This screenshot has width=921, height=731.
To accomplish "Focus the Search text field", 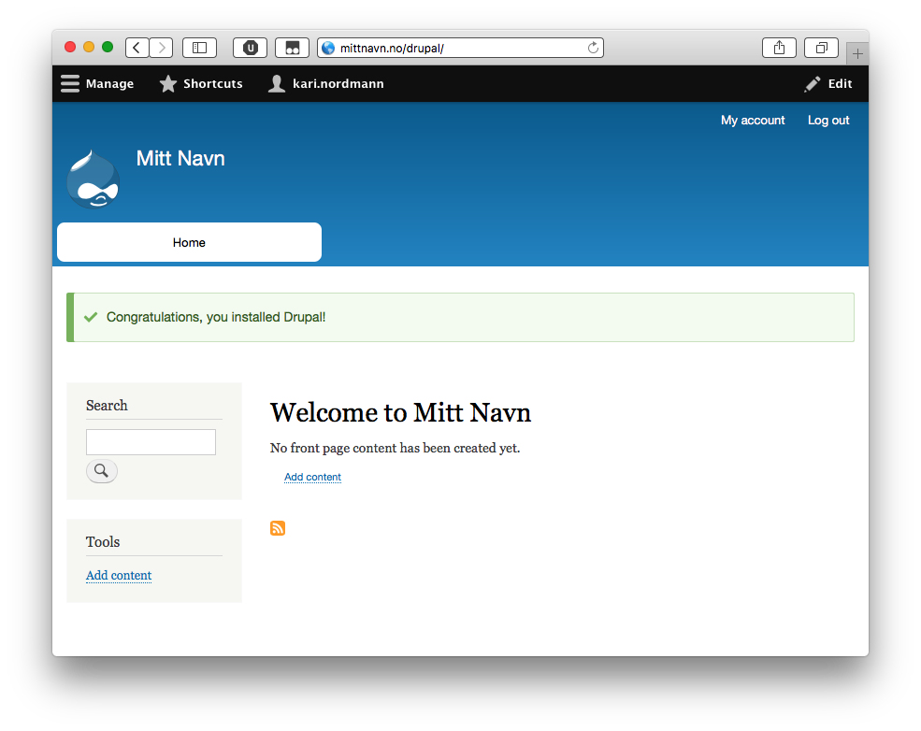I will [151, 442].
